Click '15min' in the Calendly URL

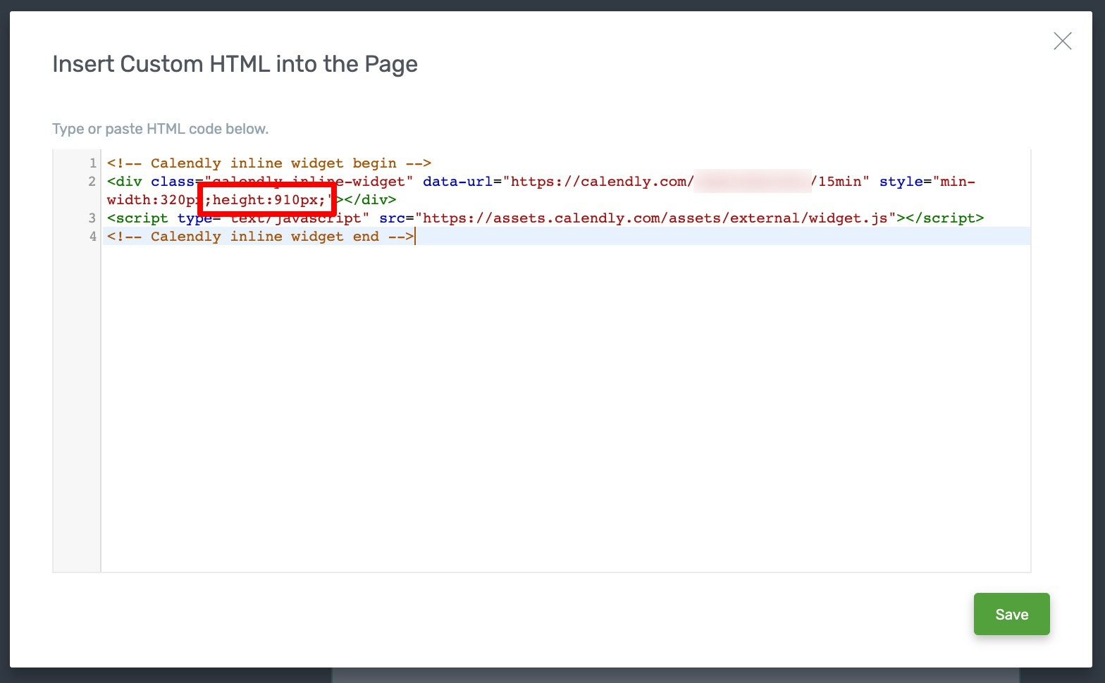[x=839, y=182]
